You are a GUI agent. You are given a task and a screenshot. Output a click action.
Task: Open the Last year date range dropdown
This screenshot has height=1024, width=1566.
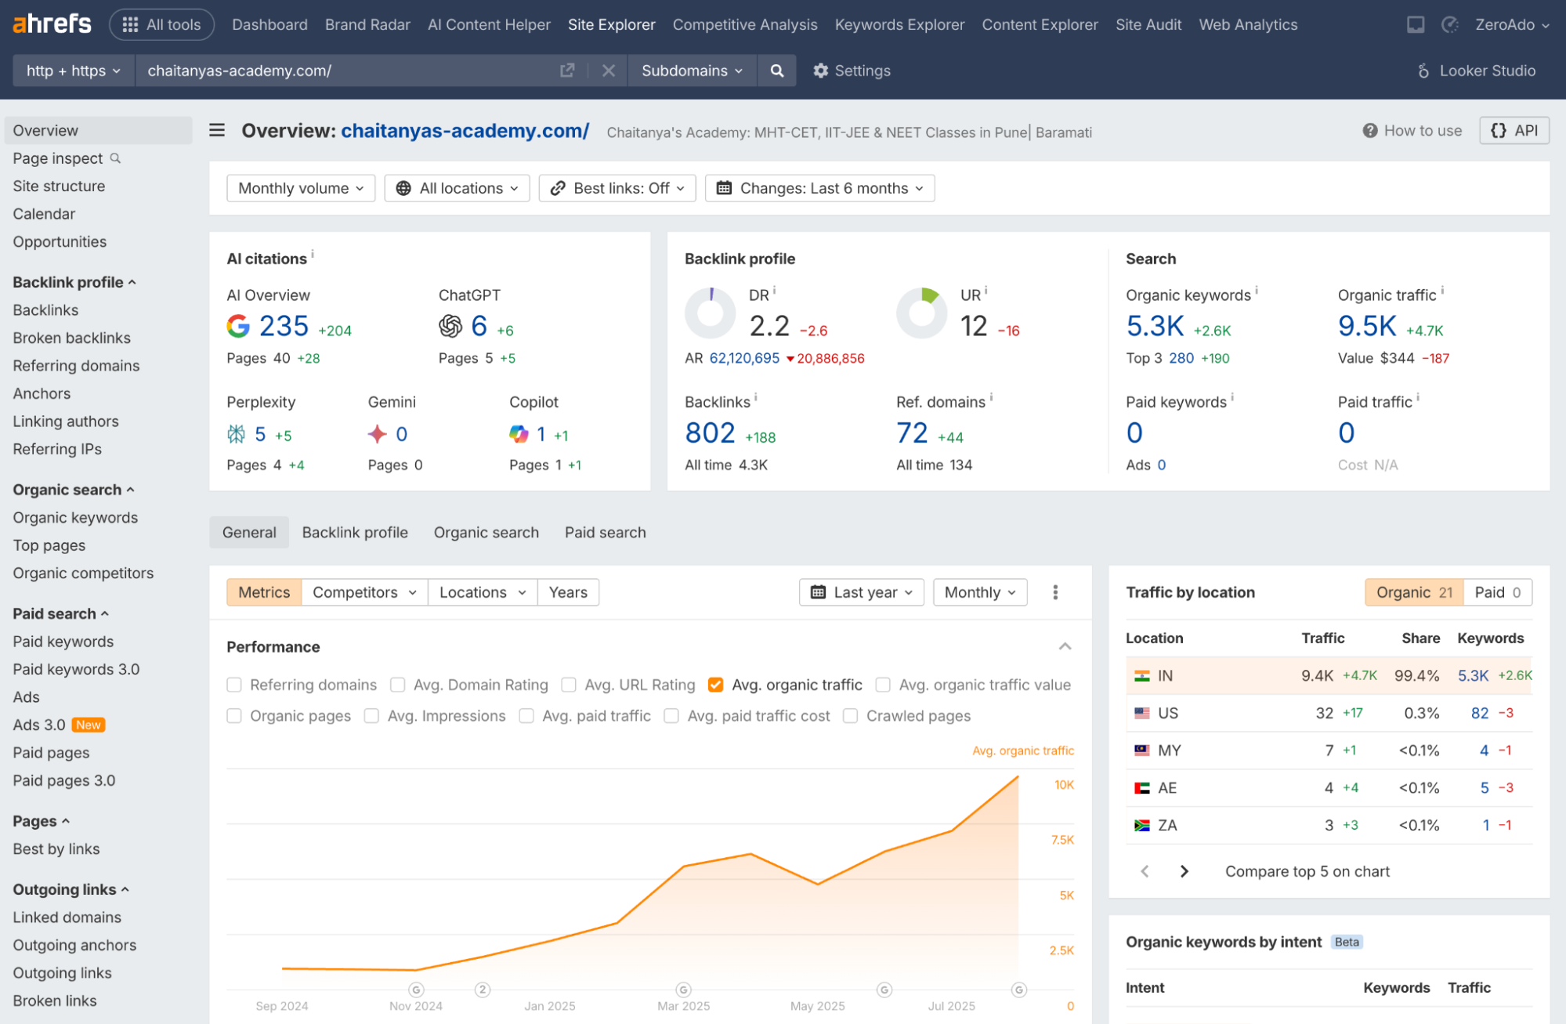[860, 592]
